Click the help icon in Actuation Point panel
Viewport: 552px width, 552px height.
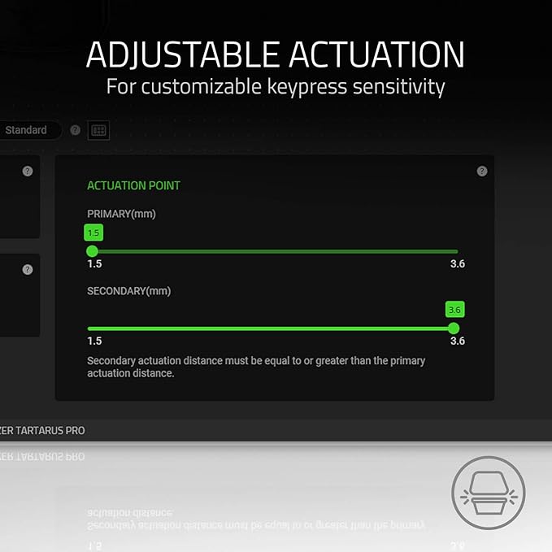point(482,171)
